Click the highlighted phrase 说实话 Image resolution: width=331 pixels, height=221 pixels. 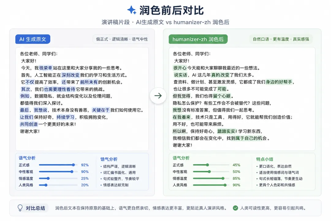coord(181,75)
